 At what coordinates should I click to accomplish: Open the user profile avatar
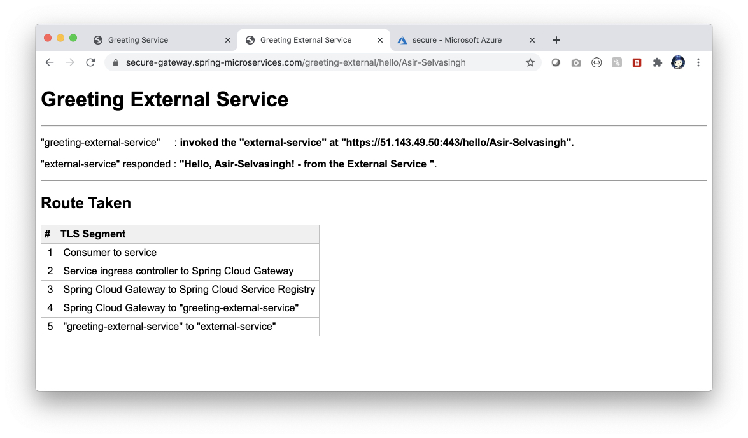click(x=678, y=62)
